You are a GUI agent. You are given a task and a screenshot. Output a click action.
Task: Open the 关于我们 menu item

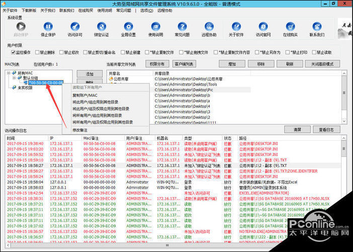(x=48, y=11)
